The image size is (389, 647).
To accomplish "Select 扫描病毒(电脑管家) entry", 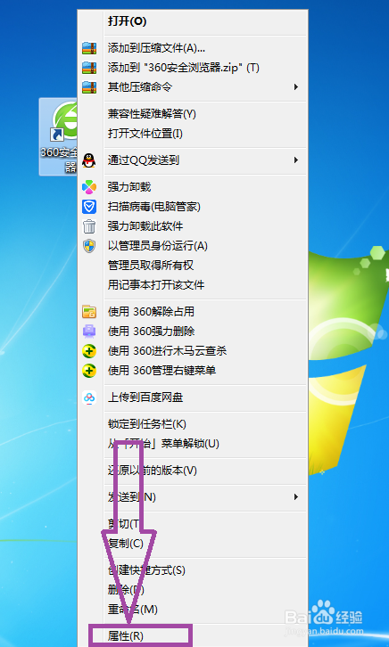I will coord(154,207).
